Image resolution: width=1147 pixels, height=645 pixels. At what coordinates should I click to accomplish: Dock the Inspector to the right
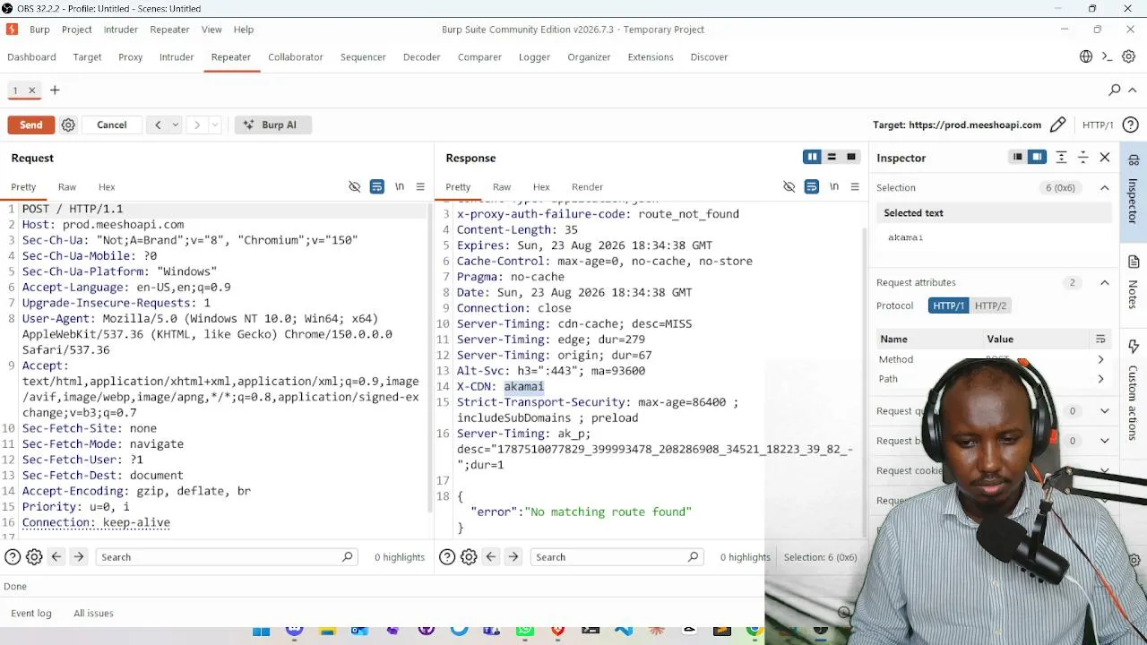tap(1037, 158)
